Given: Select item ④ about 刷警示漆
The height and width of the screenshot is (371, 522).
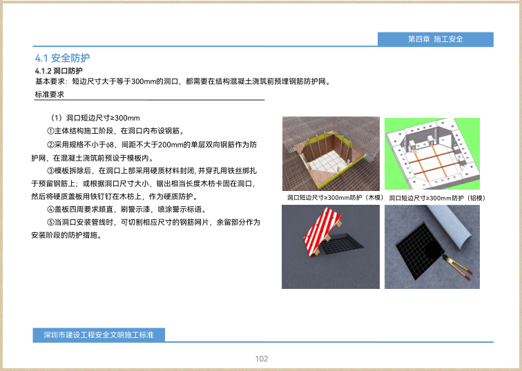Looking at the screenshot, I should (125, 210).
